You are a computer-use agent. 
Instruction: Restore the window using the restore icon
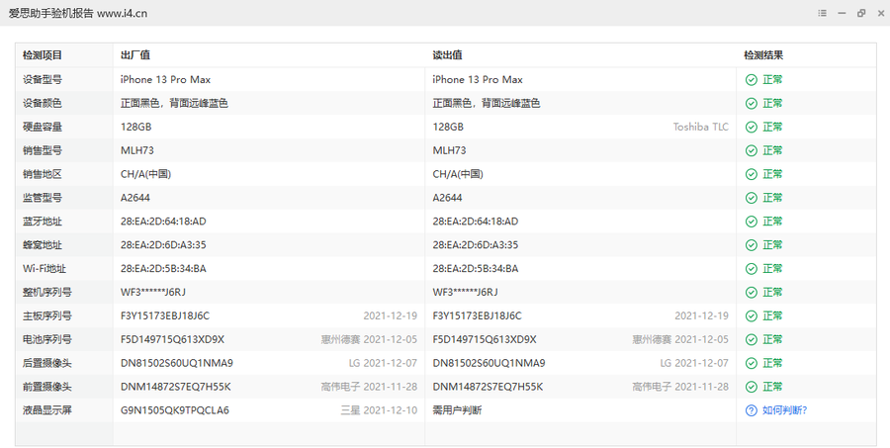coord(861,13)
